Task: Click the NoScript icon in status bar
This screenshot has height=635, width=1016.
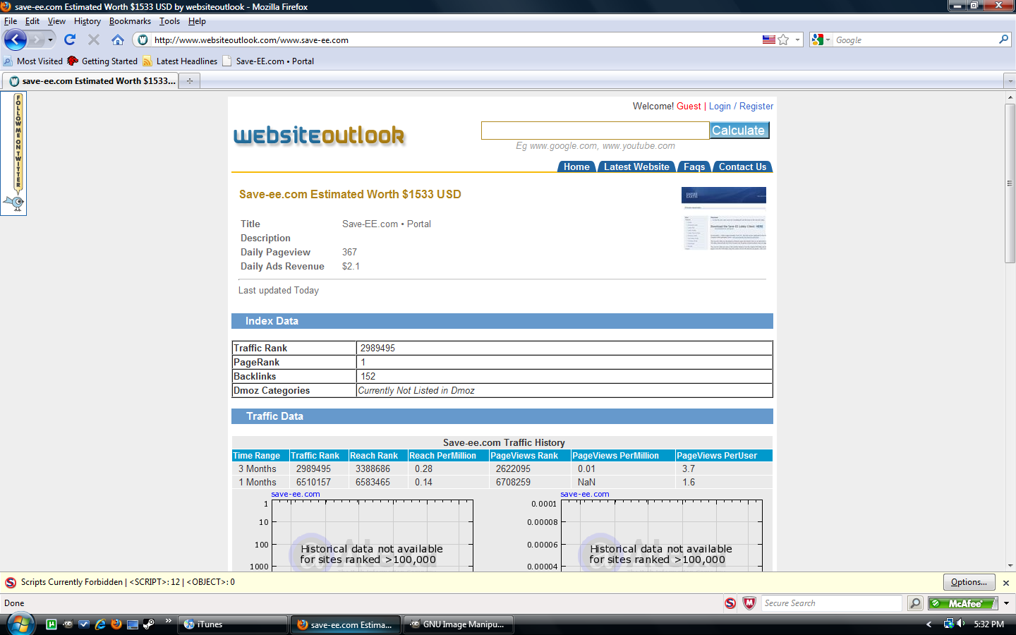Action: (x=730, y=603)
